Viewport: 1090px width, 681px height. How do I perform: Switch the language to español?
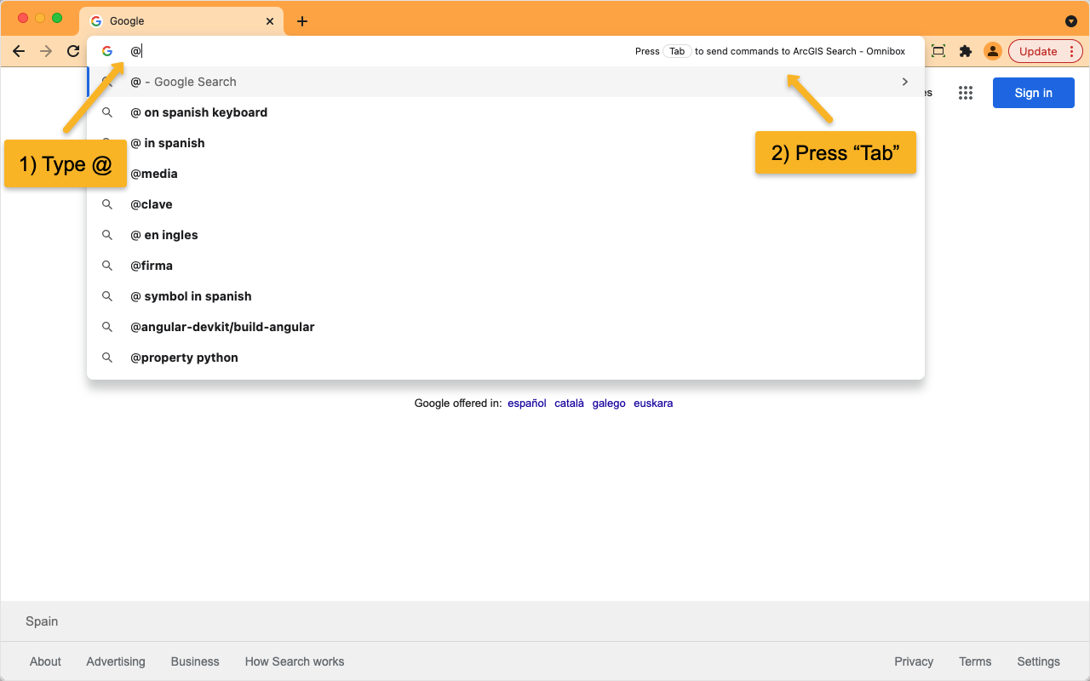pyautogui.click(x=526, y=403)
